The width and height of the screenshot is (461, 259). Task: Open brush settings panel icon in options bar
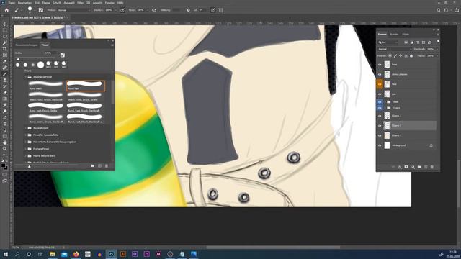point(41,10)
